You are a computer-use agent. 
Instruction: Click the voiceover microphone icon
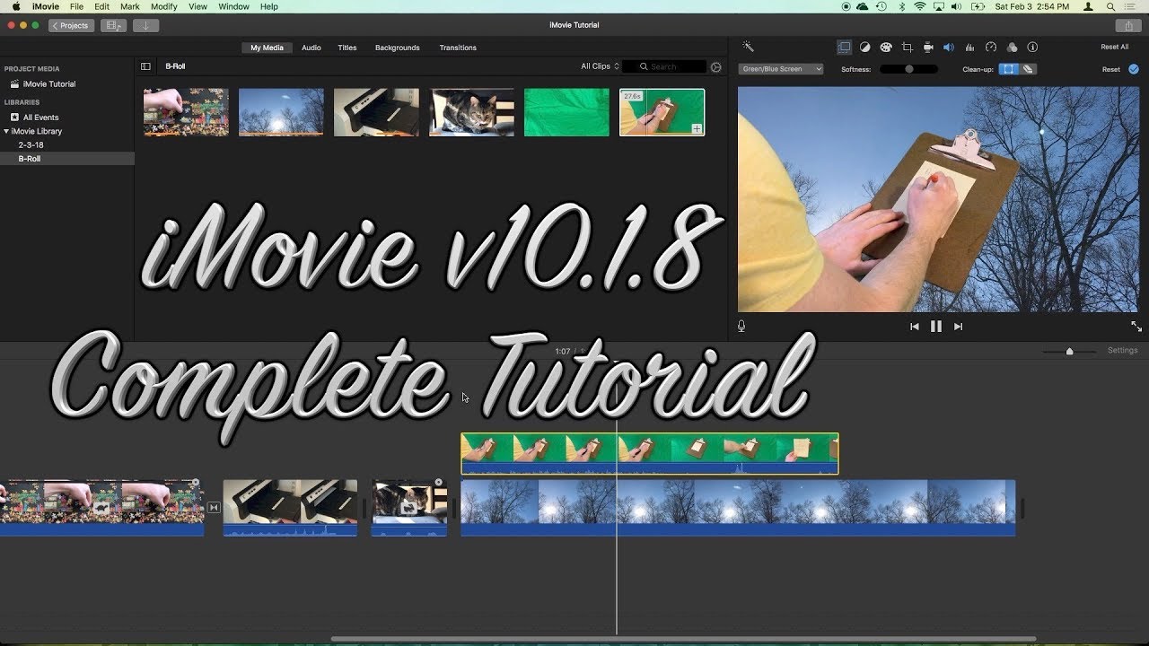pyautogui.click(x=741, y=327)
